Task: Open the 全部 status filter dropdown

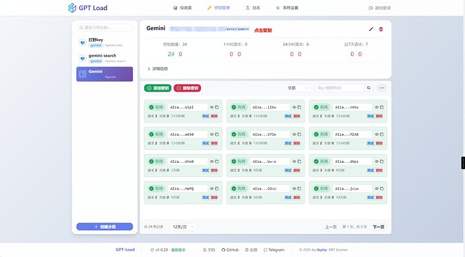Action: [x=298, y=88]
